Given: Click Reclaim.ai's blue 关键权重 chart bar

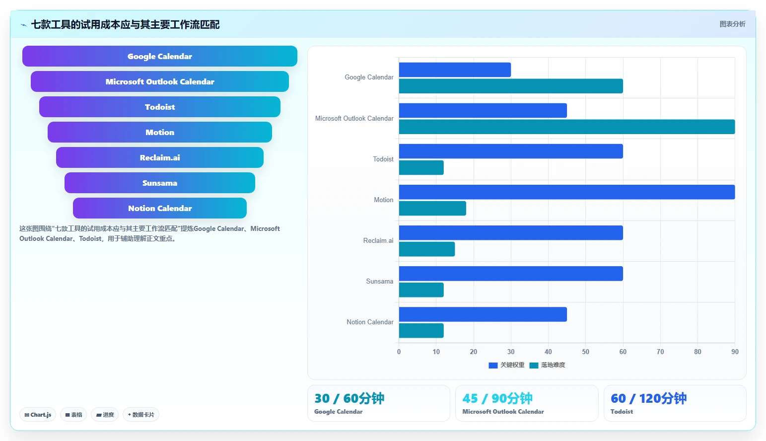Looking at the screenshot, I should click(x=511, y=232).
